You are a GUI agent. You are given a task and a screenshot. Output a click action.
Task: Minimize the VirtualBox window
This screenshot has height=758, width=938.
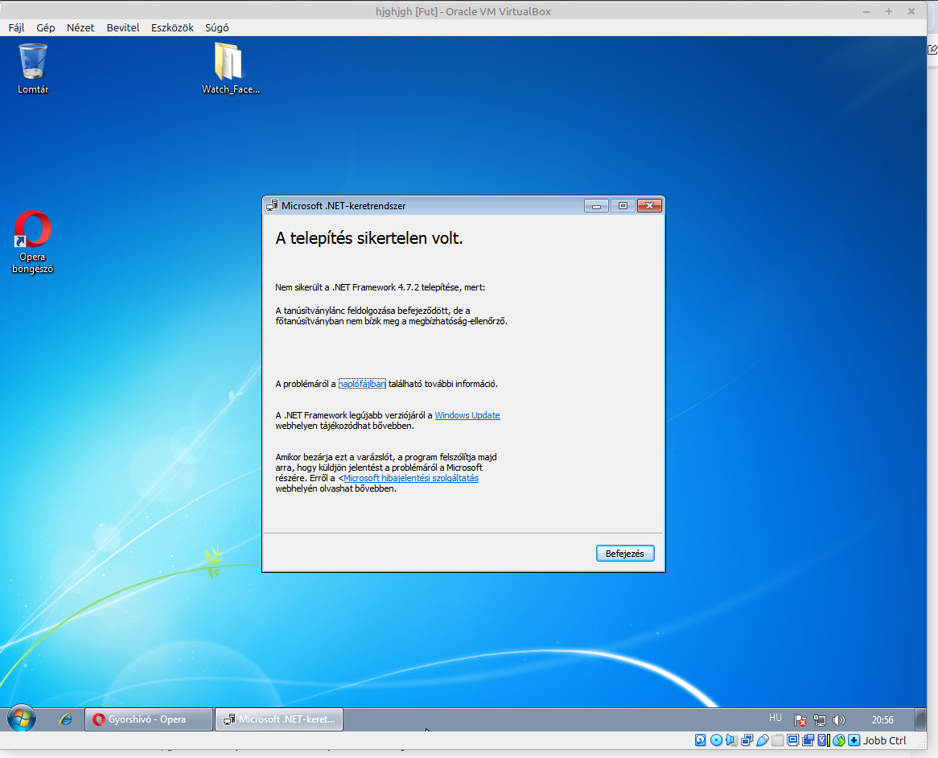[x=866, y=11]
